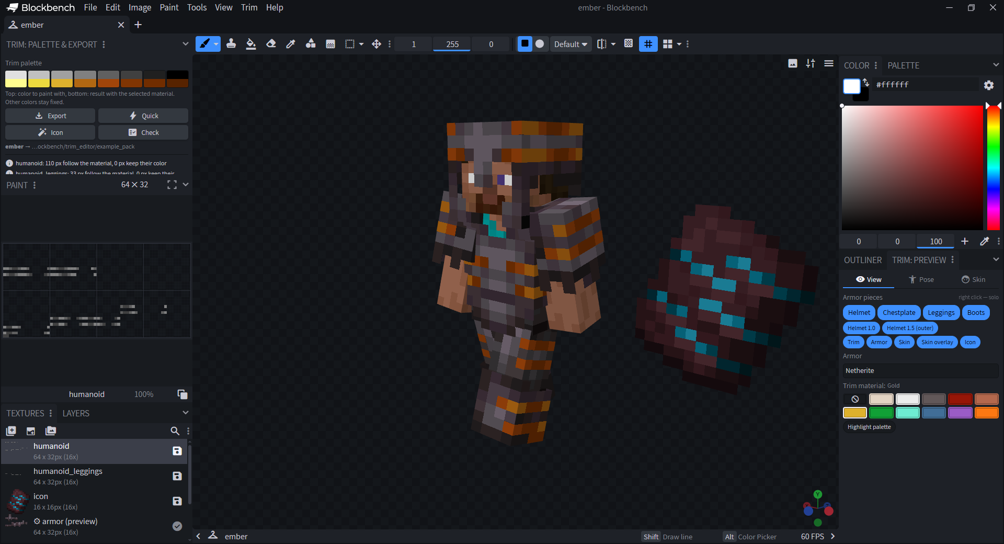Click the create new texture icon
Image resolution: width=1004 pixels, height=544 pixels.
tap(11, 431)
